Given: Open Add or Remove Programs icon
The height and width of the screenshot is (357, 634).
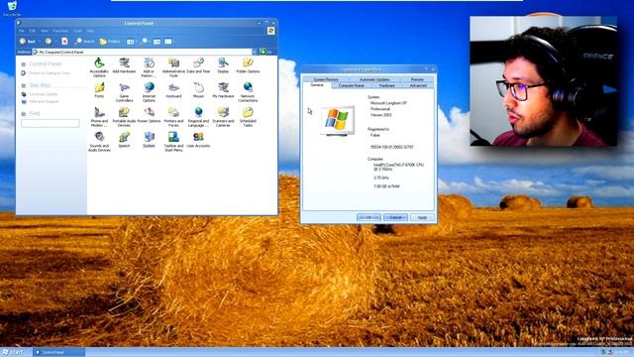Looking at the screenshot, I should pyautogui.click(x=149, y=66).
